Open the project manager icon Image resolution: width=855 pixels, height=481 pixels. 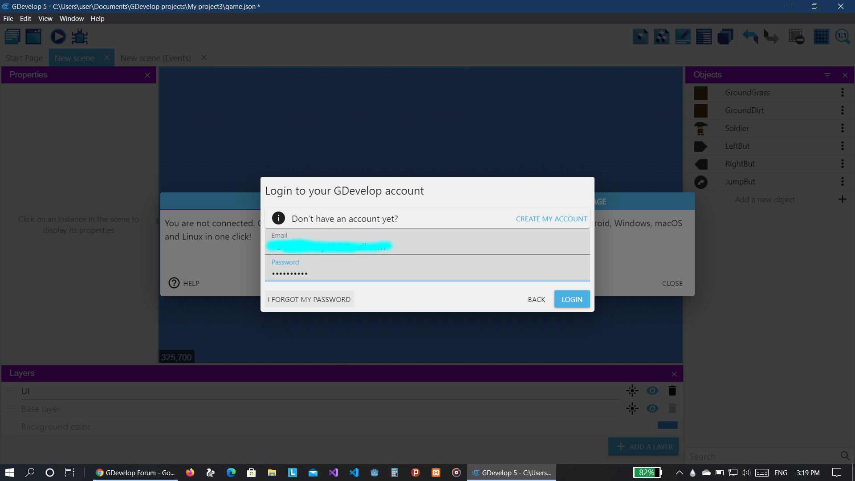click(x=12, y=37)
